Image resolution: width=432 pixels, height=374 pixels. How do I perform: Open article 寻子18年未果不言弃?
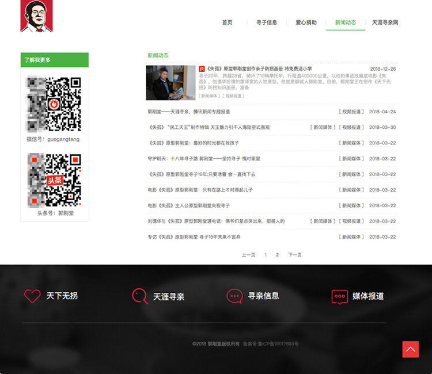[x=194, y=236]
